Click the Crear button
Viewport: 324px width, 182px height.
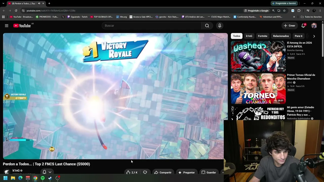(x=289, y=26)
